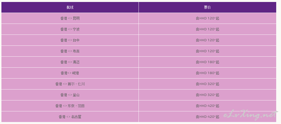Select the 香港 <> 昆明 route cell
Screen dimensions: 281x124
(x=70, y=18)
